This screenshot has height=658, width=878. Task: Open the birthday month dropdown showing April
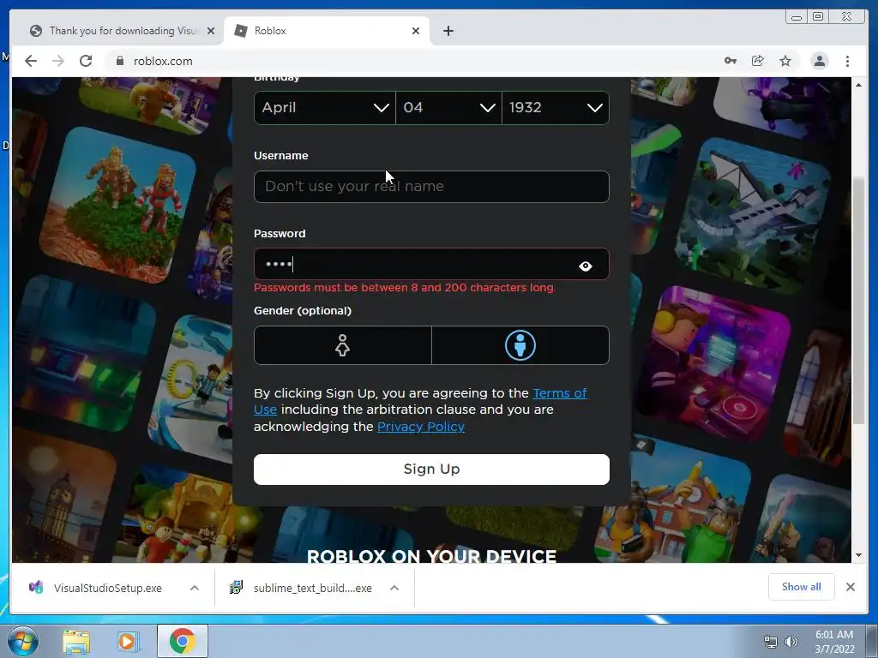tap(325, 107)
